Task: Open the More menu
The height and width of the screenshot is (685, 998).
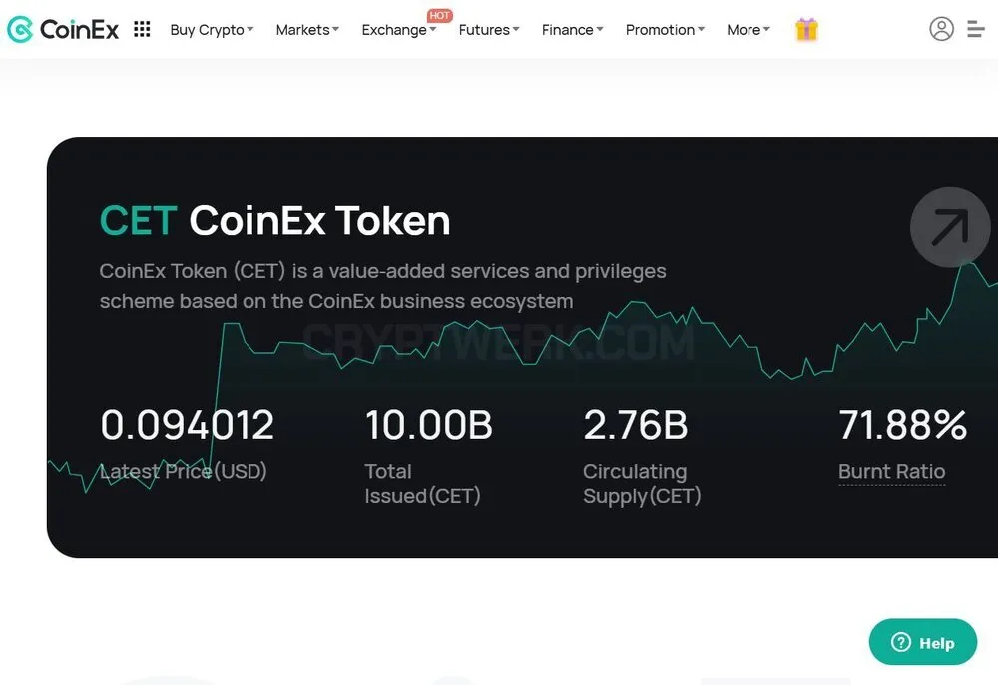Action: (x=748, y=30)
